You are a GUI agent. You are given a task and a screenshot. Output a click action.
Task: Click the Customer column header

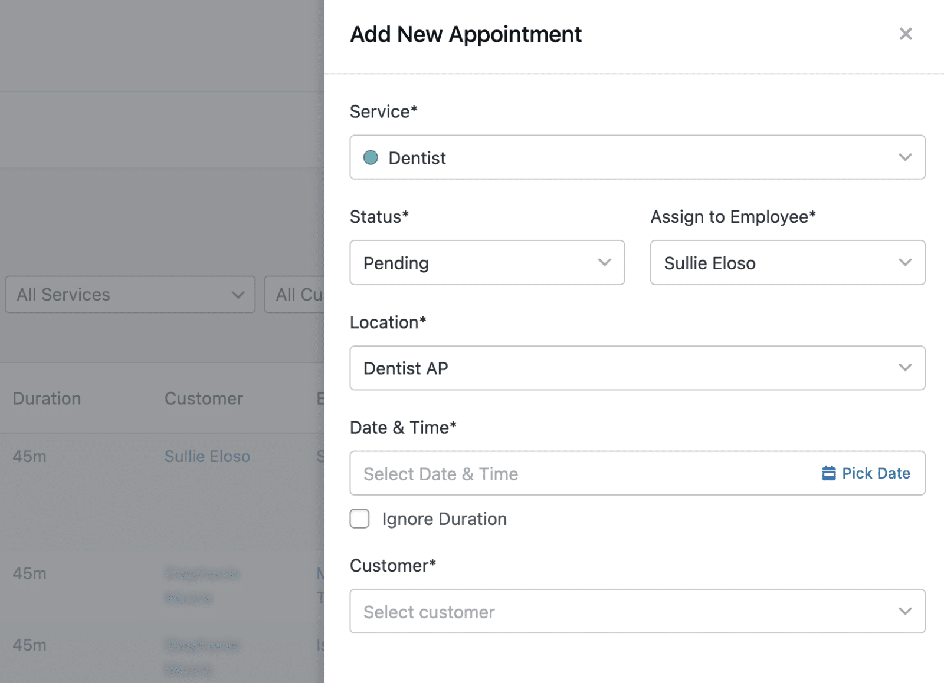coord(204,398)
